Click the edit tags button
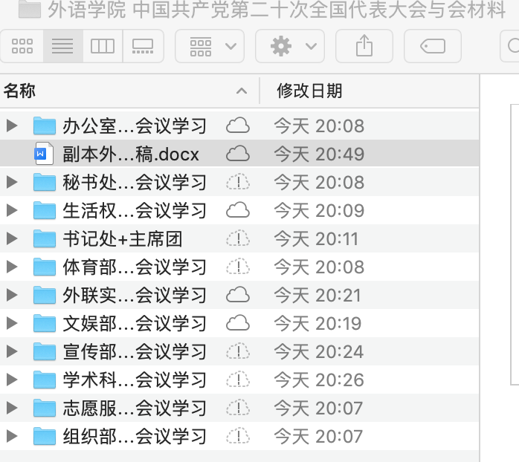 (432, 46)
